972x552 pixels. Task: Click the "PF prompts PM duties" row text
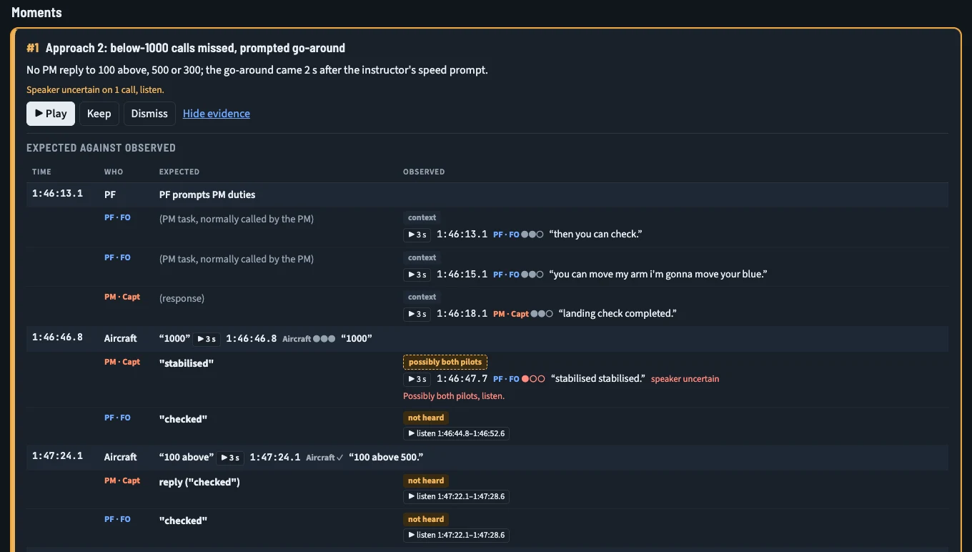point(207,194)
